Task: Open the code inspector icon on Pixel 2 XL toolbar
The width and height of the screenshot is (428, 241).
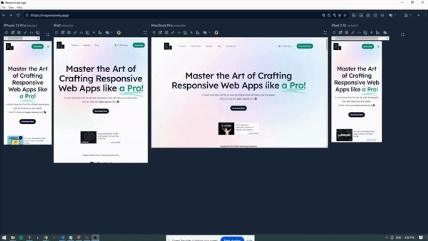Action: point(359,32)
